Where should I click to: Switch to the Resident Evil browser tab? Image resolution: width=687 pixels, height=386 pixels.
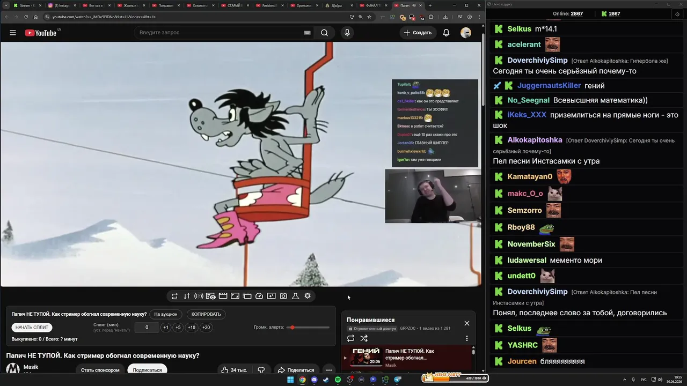pyautogui.click(x=270, y=5)
